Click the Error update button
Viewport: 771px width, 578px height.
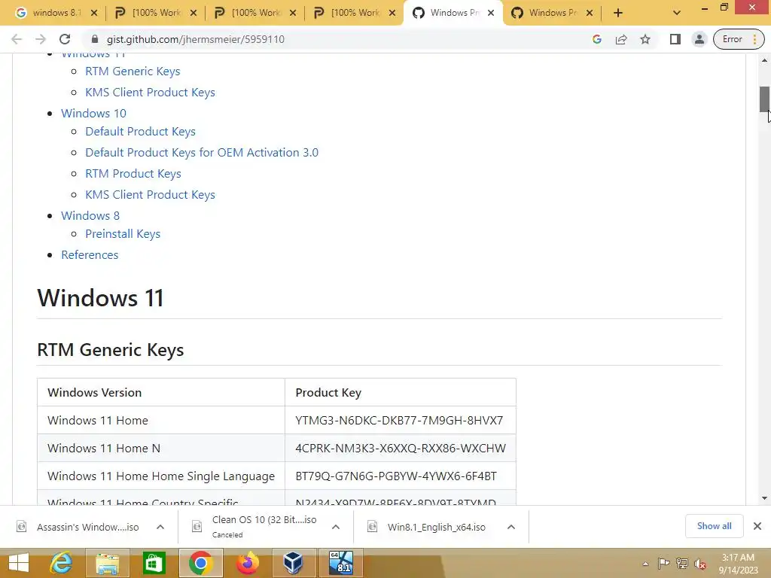739,39
